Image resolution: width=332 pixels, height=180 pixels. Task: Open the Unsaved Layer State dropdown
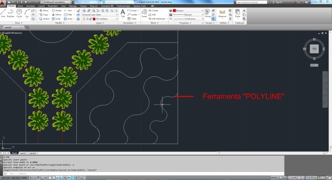[x=100, y=15]
